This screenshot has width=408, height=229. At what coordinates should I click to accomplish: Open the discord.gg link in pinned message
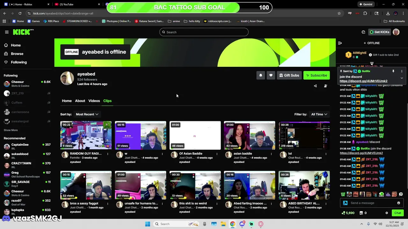click(363, 81)
